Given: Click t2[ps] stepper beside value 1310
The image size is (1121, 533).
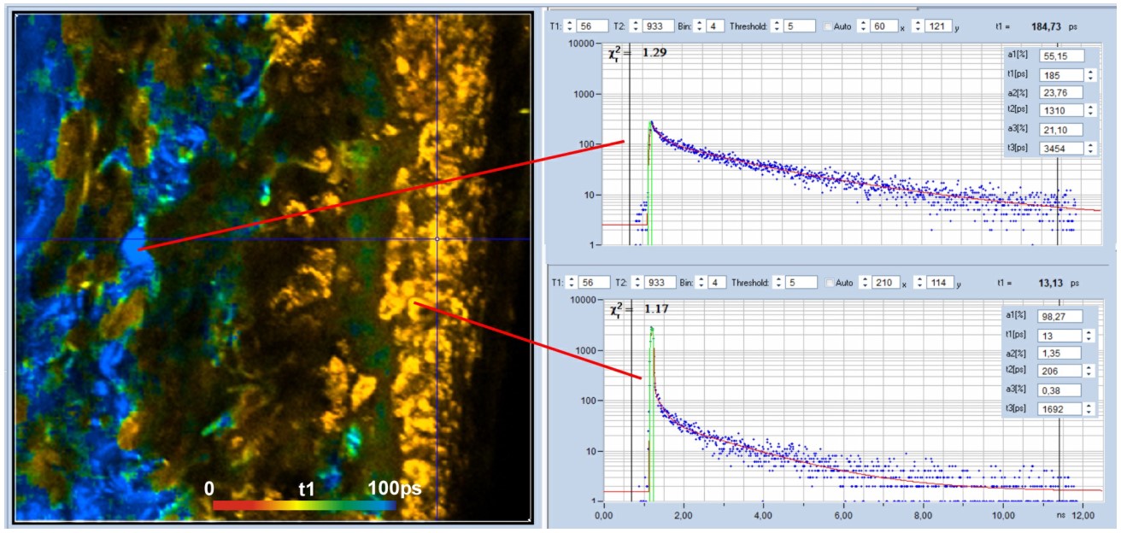Looking at the screenshot, I should pos(1089,111).
